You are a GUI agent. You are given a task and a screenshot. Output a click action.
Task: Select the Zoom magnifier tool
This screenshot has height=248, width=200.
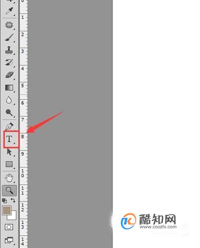coord(9,191)
